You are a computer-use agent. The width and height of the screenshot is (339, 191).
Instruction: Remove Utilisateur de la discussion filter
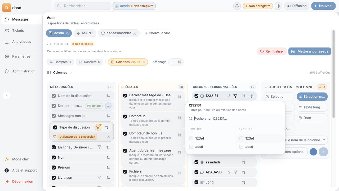click(x=108, y=137)
